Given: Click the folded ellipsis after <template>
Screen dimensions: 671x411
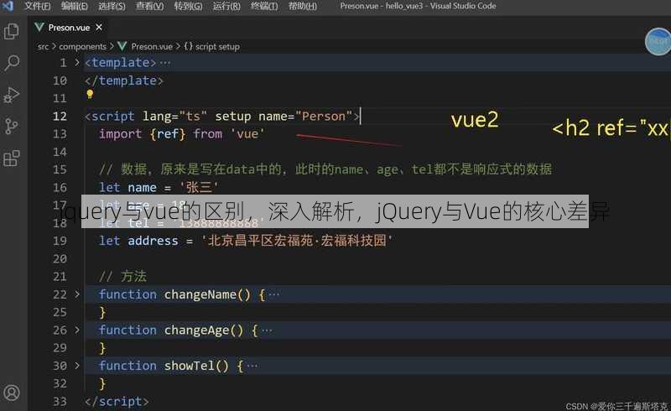Looking at the screenshot, I should click(x=165, y=63).
